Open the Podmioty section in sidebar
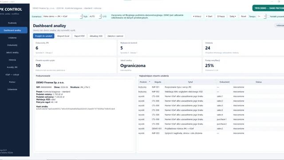This screenshot has width=284, height=160. [x=12, y=23]
